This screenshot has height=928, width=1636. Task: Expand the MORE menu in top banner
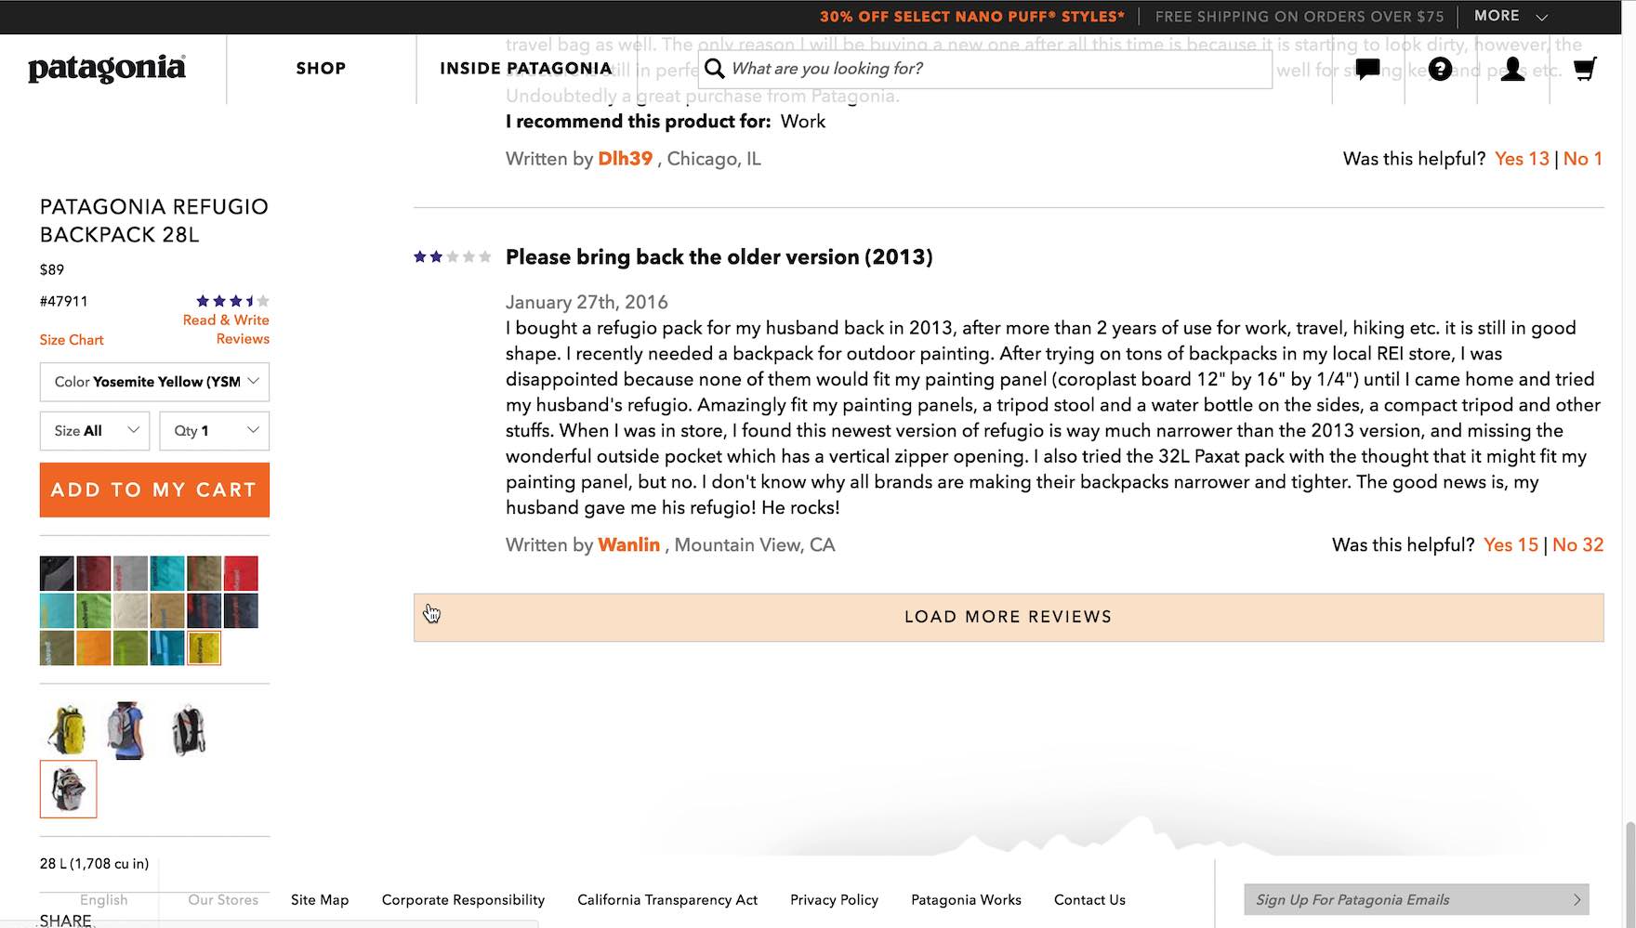[1511, 16]
